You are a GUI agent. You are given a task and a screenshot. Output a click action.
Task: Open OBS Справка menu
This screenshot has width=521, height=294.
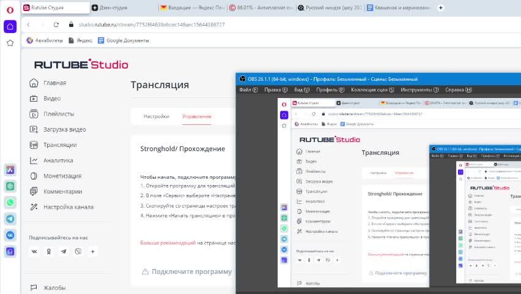coord(459,89)
